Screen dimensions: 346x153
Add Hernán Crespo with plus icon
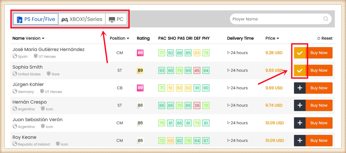[x=300, y=105]
